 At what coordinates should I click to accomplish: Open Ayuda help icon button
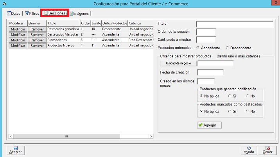point(249,150)
